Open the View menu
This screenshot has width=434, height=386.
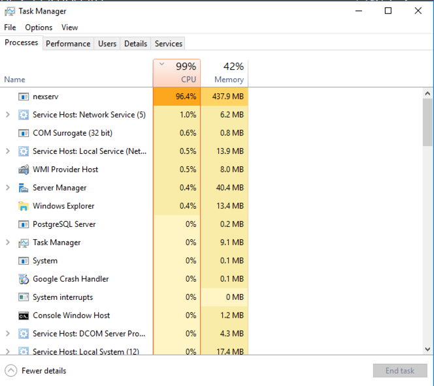[x=69, y=27]
